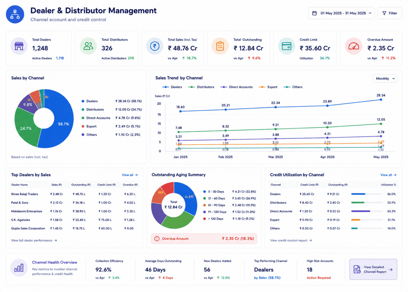This screenshot has height=292, width=408.
Task: Open View full dealer performance link
Action: tap(34, 241)
